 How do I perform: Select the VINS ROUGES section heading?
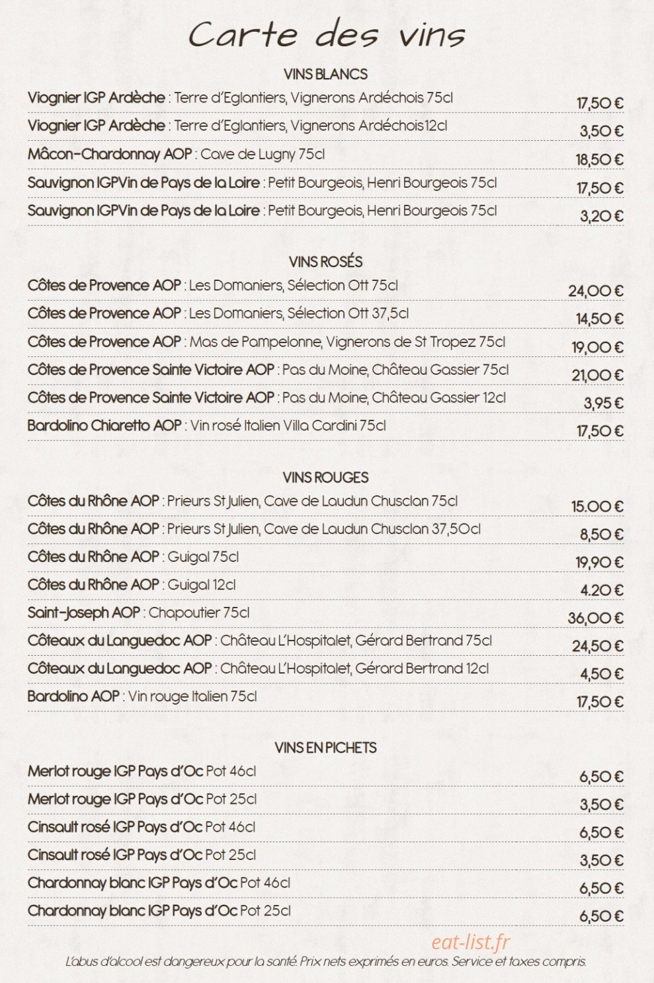325,477
